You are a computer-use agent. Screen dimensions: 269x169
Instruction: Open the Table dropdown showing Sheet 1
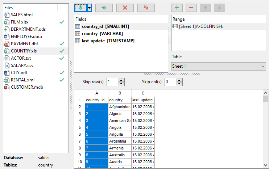(218, 67)
